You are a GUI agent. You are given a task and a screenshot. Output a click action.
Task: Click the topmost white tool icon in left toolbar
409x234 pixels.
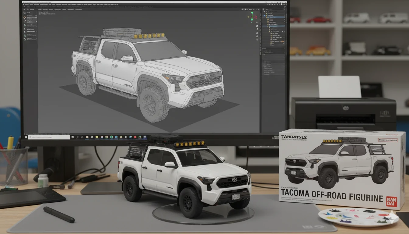[x=24, y=13]
